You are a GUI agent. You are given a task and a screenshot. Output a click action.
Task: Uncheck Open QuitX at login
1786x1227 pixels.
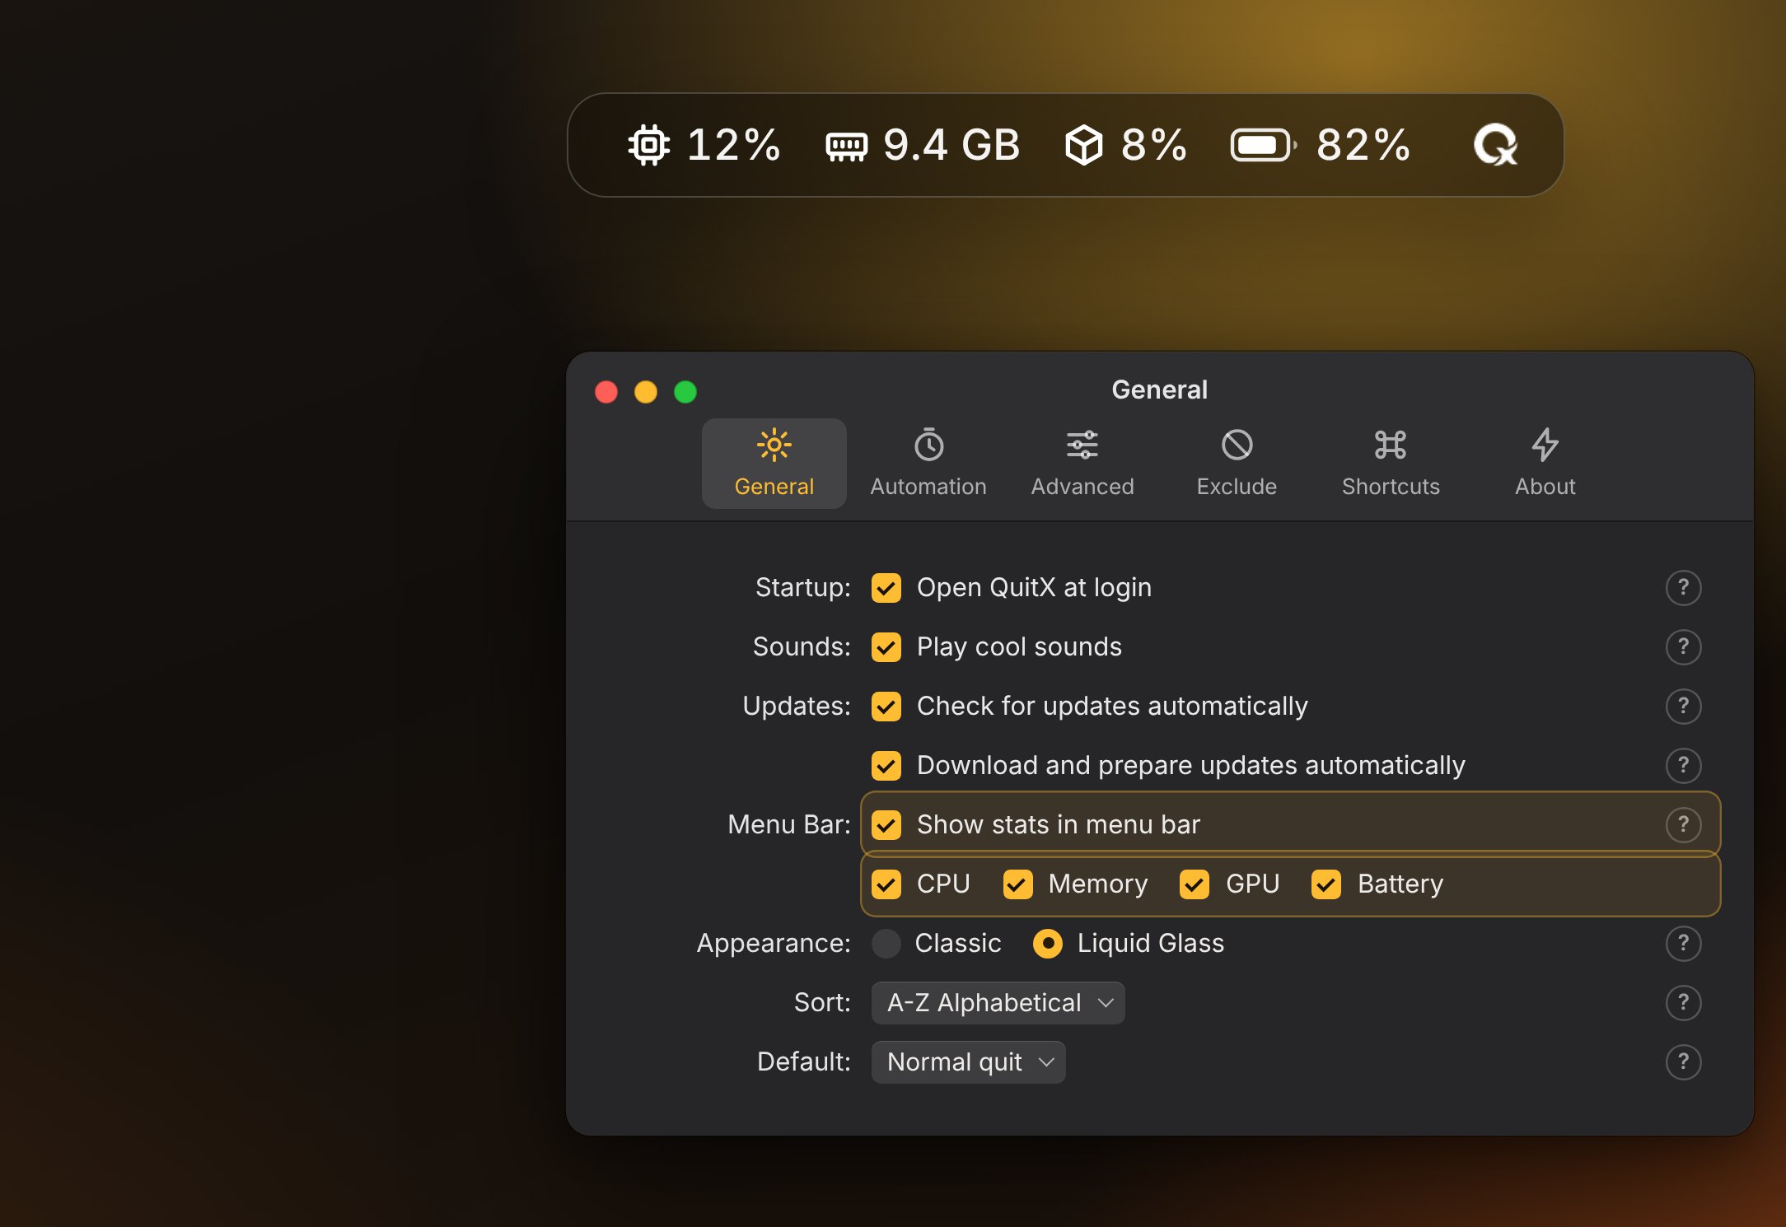point(886,588)
